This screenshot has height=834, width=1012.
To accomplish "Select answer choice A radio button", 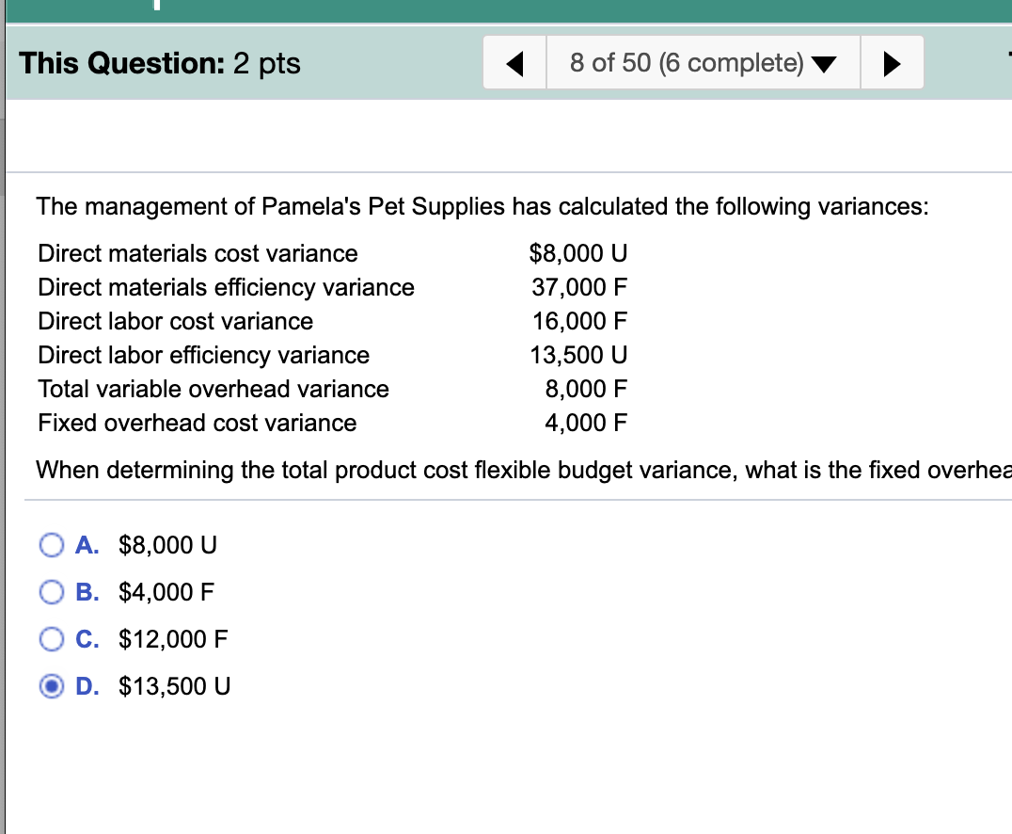I will pyautogui.click(x=52, y=544).
